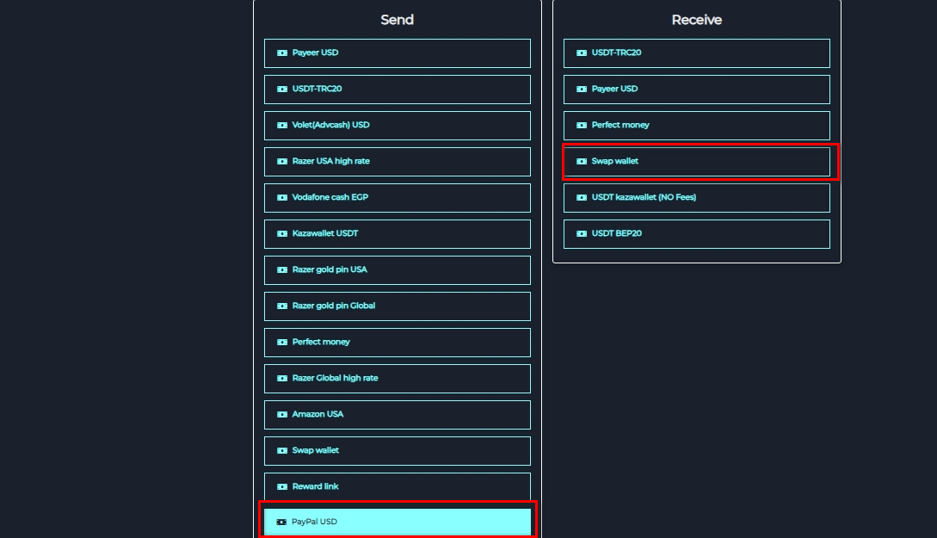Click the icon beside Perfect money in Receive
937x538 pixels.
(581, 125)
